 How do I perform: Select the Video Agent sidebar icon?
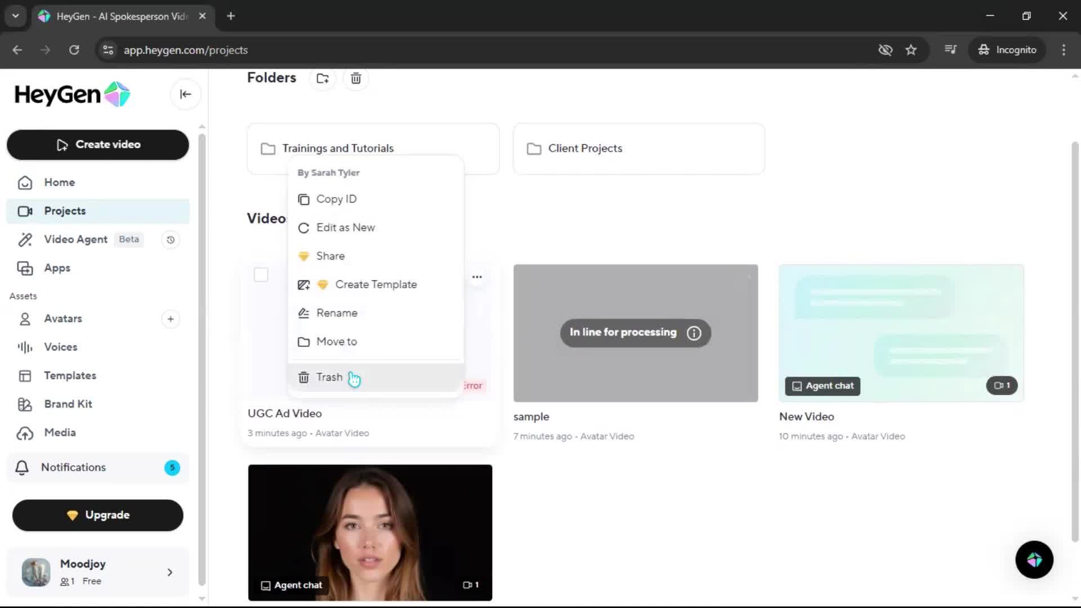[x=25, y=239]
